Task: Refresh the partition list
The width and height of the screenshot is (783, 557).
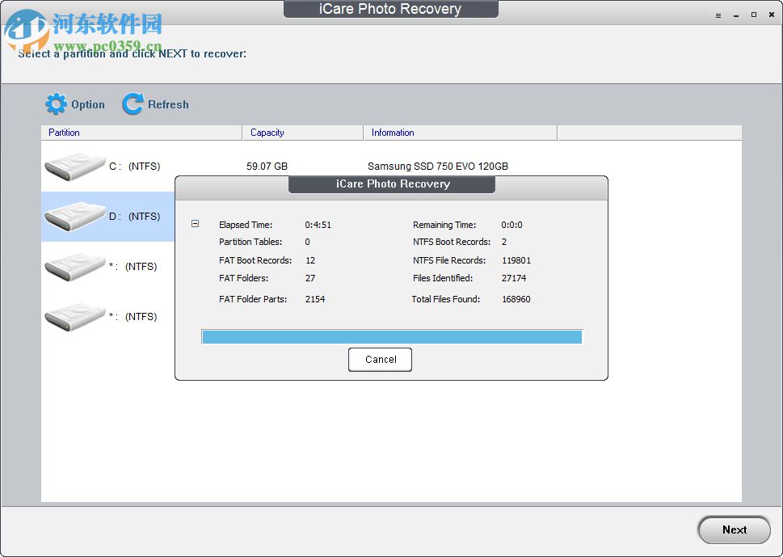Action: click(x=154, y=104)
